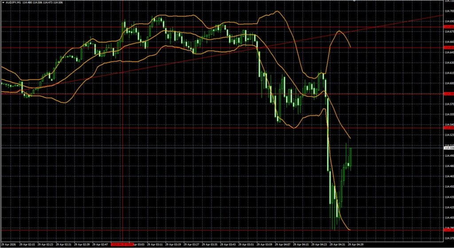Select the lowest red horizontal line's price tag
This screenshot has height=248, width=454.
point(449,230)
